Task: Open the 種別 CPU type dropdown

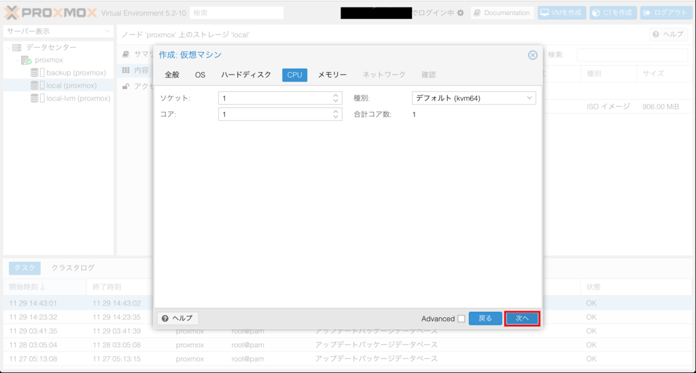Action: click(x=474, y=98)
